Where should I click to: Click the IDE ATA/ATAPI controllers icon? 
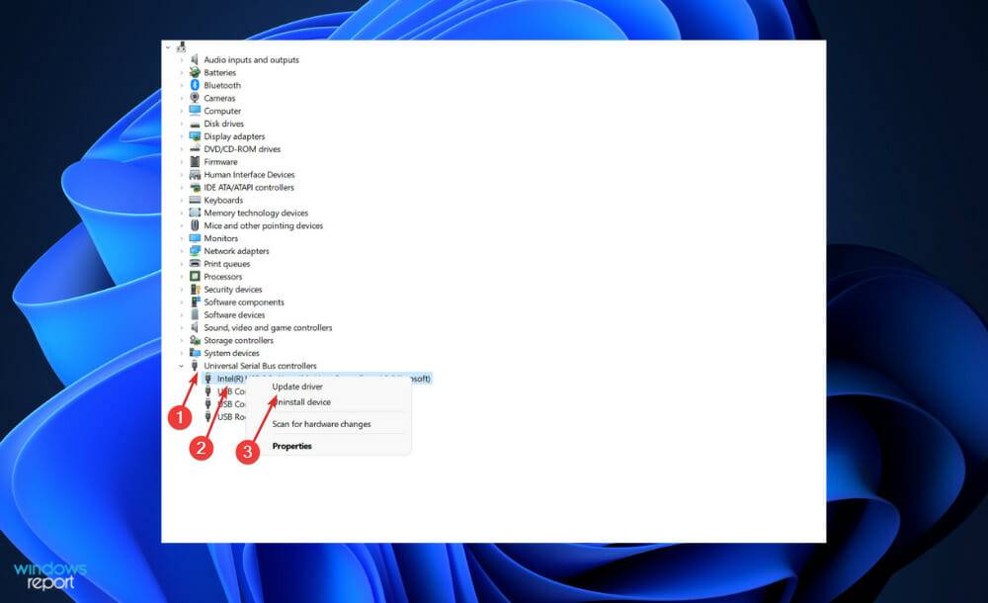195,188
